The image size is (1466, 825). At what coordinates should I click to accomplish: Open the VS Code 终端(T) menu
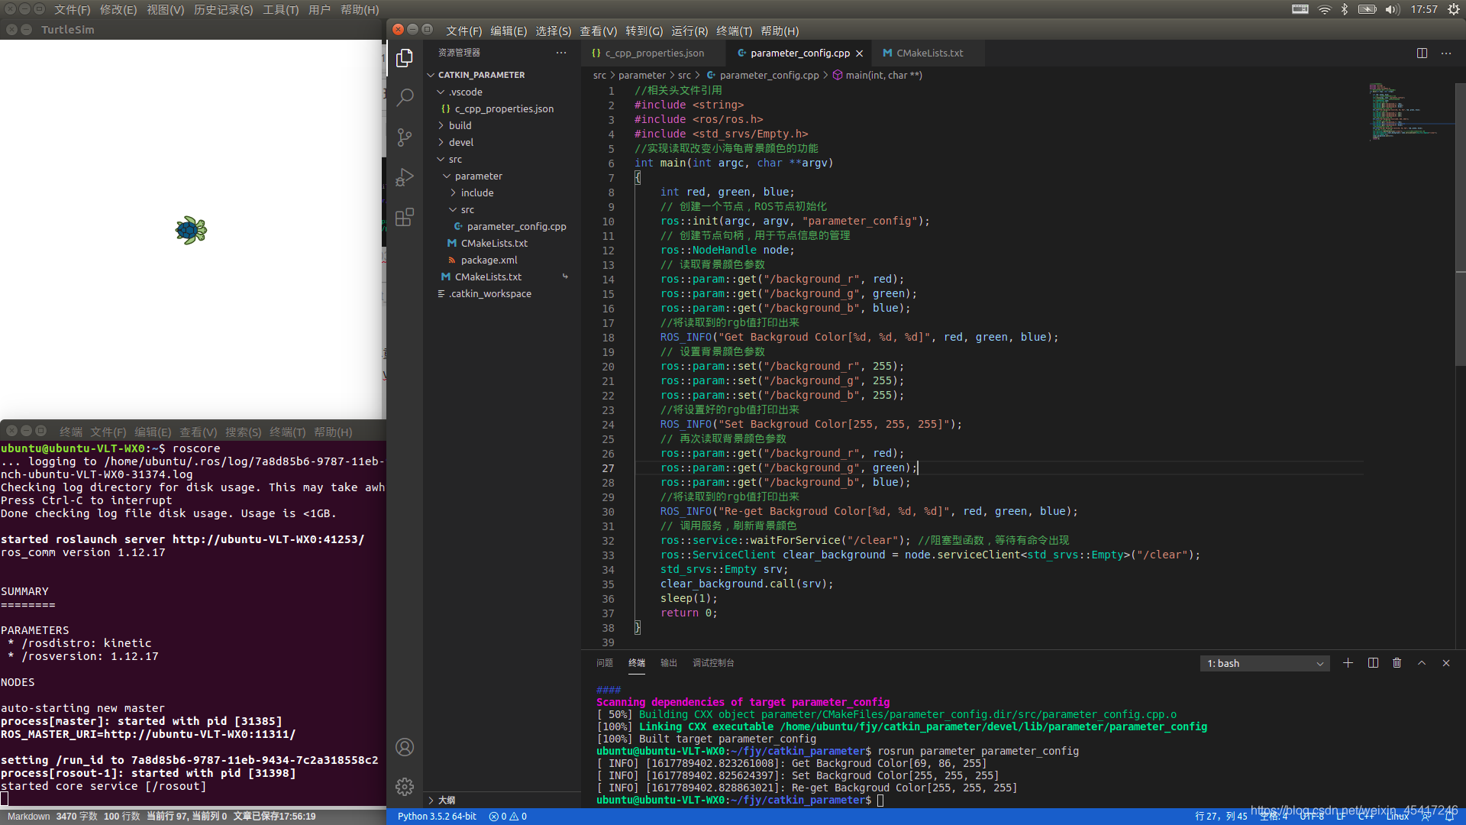click(735, 31)
